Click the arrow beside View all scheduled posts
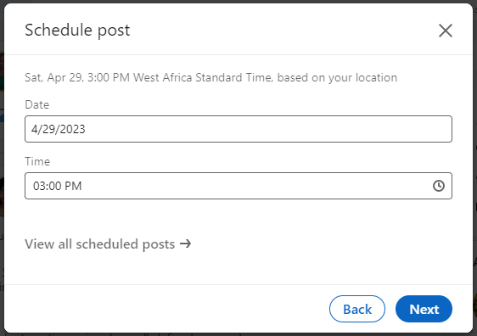The height and width of the screenshot is (336, 477). (185, 244)
